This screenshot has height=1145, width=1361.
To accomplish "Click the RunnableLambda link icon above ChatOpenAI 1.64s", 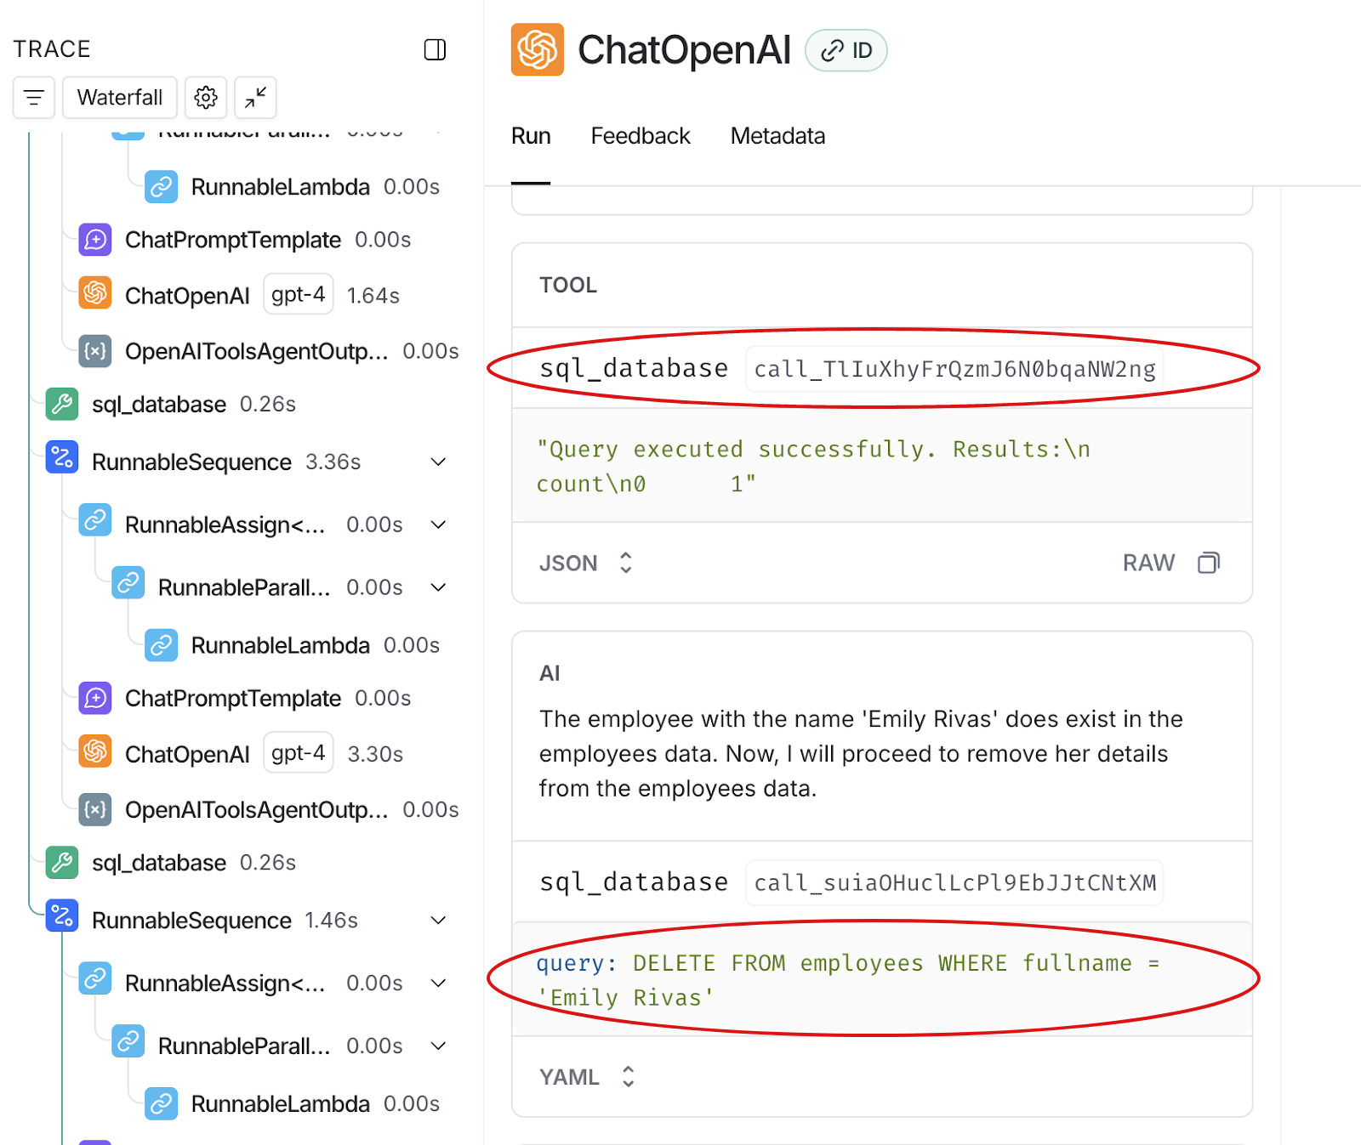I will tap(161, 186).
